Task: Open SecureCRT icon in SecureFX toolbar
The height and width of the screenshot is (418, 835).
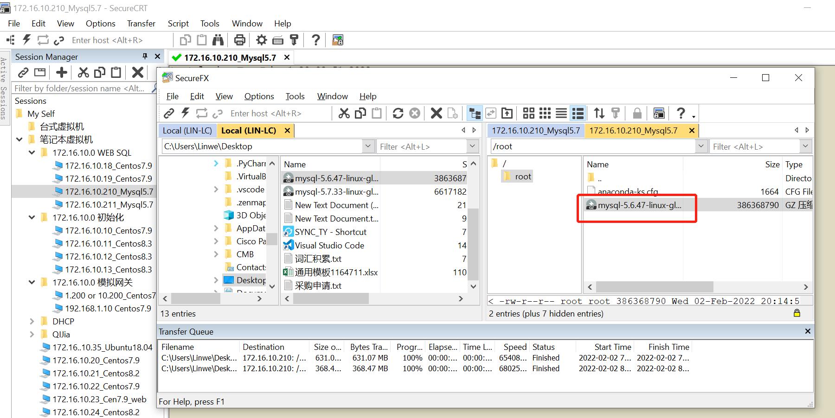Action: (659, 113)
